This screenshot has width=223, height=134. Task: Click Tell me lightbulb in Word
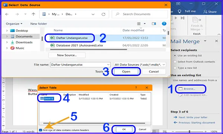[x=180, y=12]
